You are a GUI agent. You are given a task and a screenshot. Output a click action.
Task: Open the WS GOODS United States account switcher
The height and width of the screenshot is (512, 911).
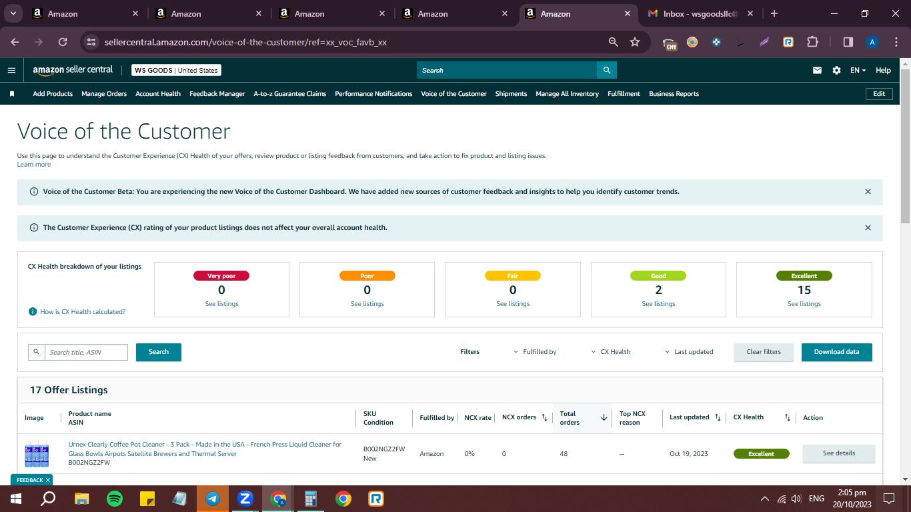pyautogui.click(x=176, y=70)
